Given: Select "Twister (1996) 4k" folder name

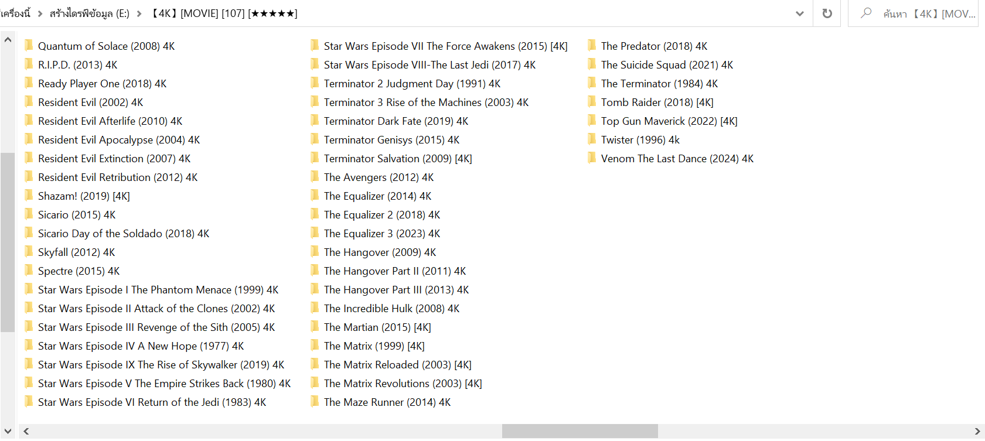Looking at the screenshot, I should coord(640,140).
